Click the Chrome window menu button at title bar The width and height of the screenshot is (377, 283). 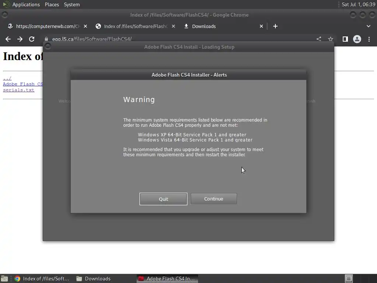(4, 15)
